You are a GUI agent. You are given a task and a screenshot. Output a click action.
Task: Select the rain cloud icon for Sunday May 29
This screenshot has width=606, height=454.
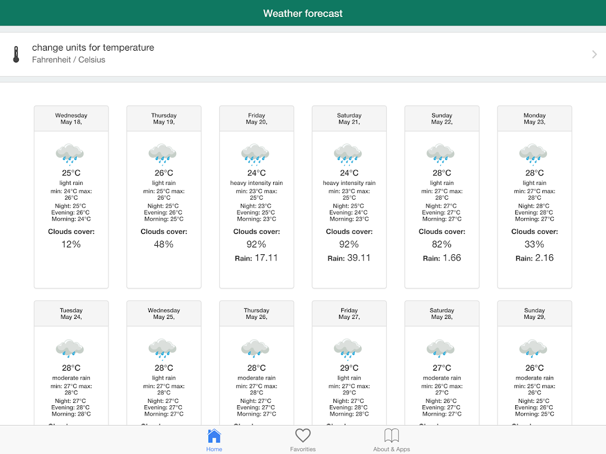533,348
